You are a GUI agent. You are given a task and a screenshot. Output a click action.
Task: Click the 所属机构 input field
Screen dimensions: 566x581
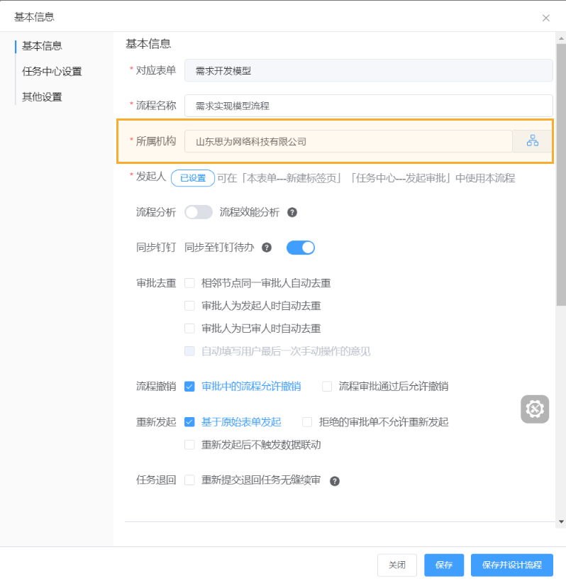click(x=348, y=141)
